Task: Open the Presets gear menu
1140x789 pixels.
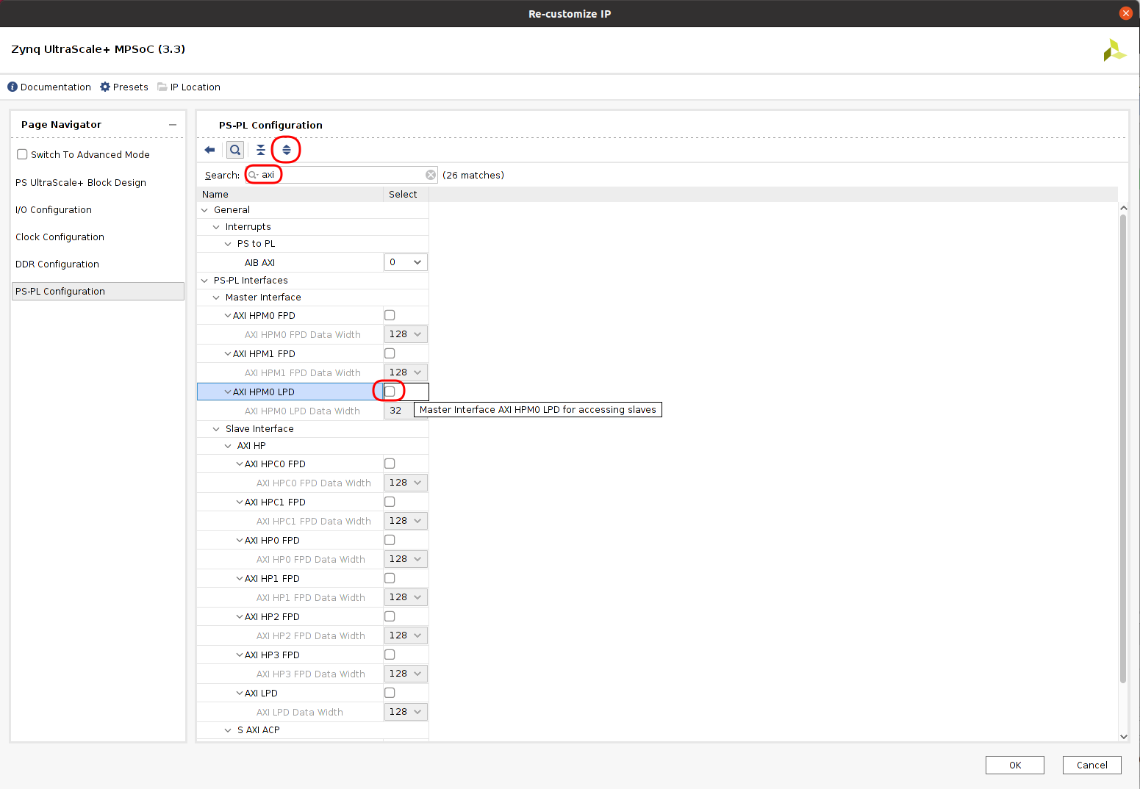Action: coord(105,87)
